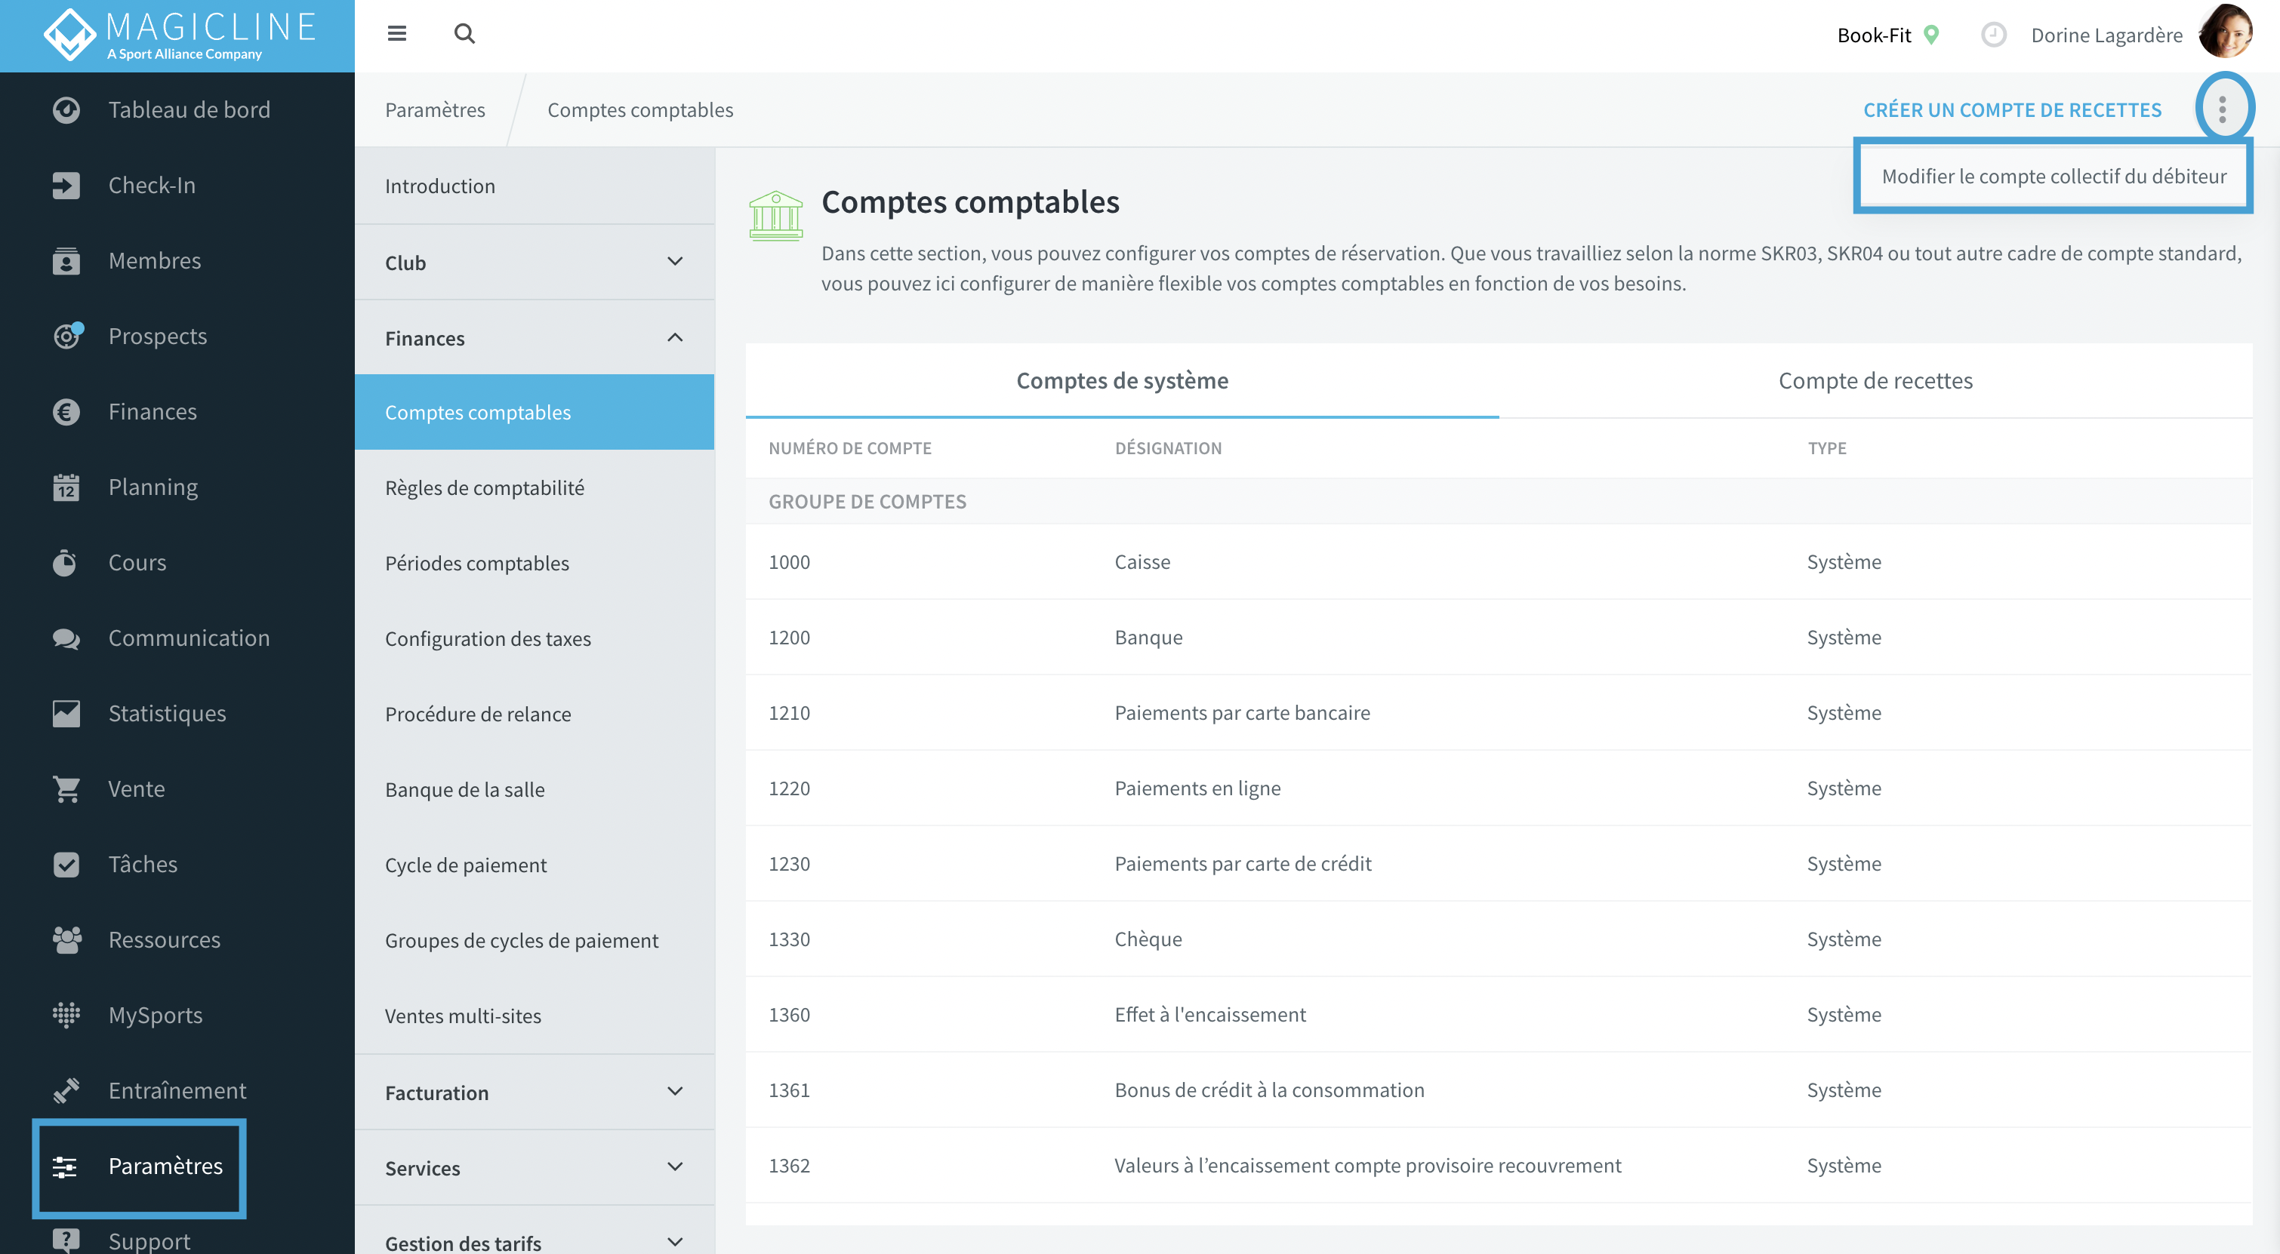Image resolution: width=2280 pixels, height=1254 pixels.
Task: Open Périodes comptables
Action: pyautogui.click(x=535, y=562)
